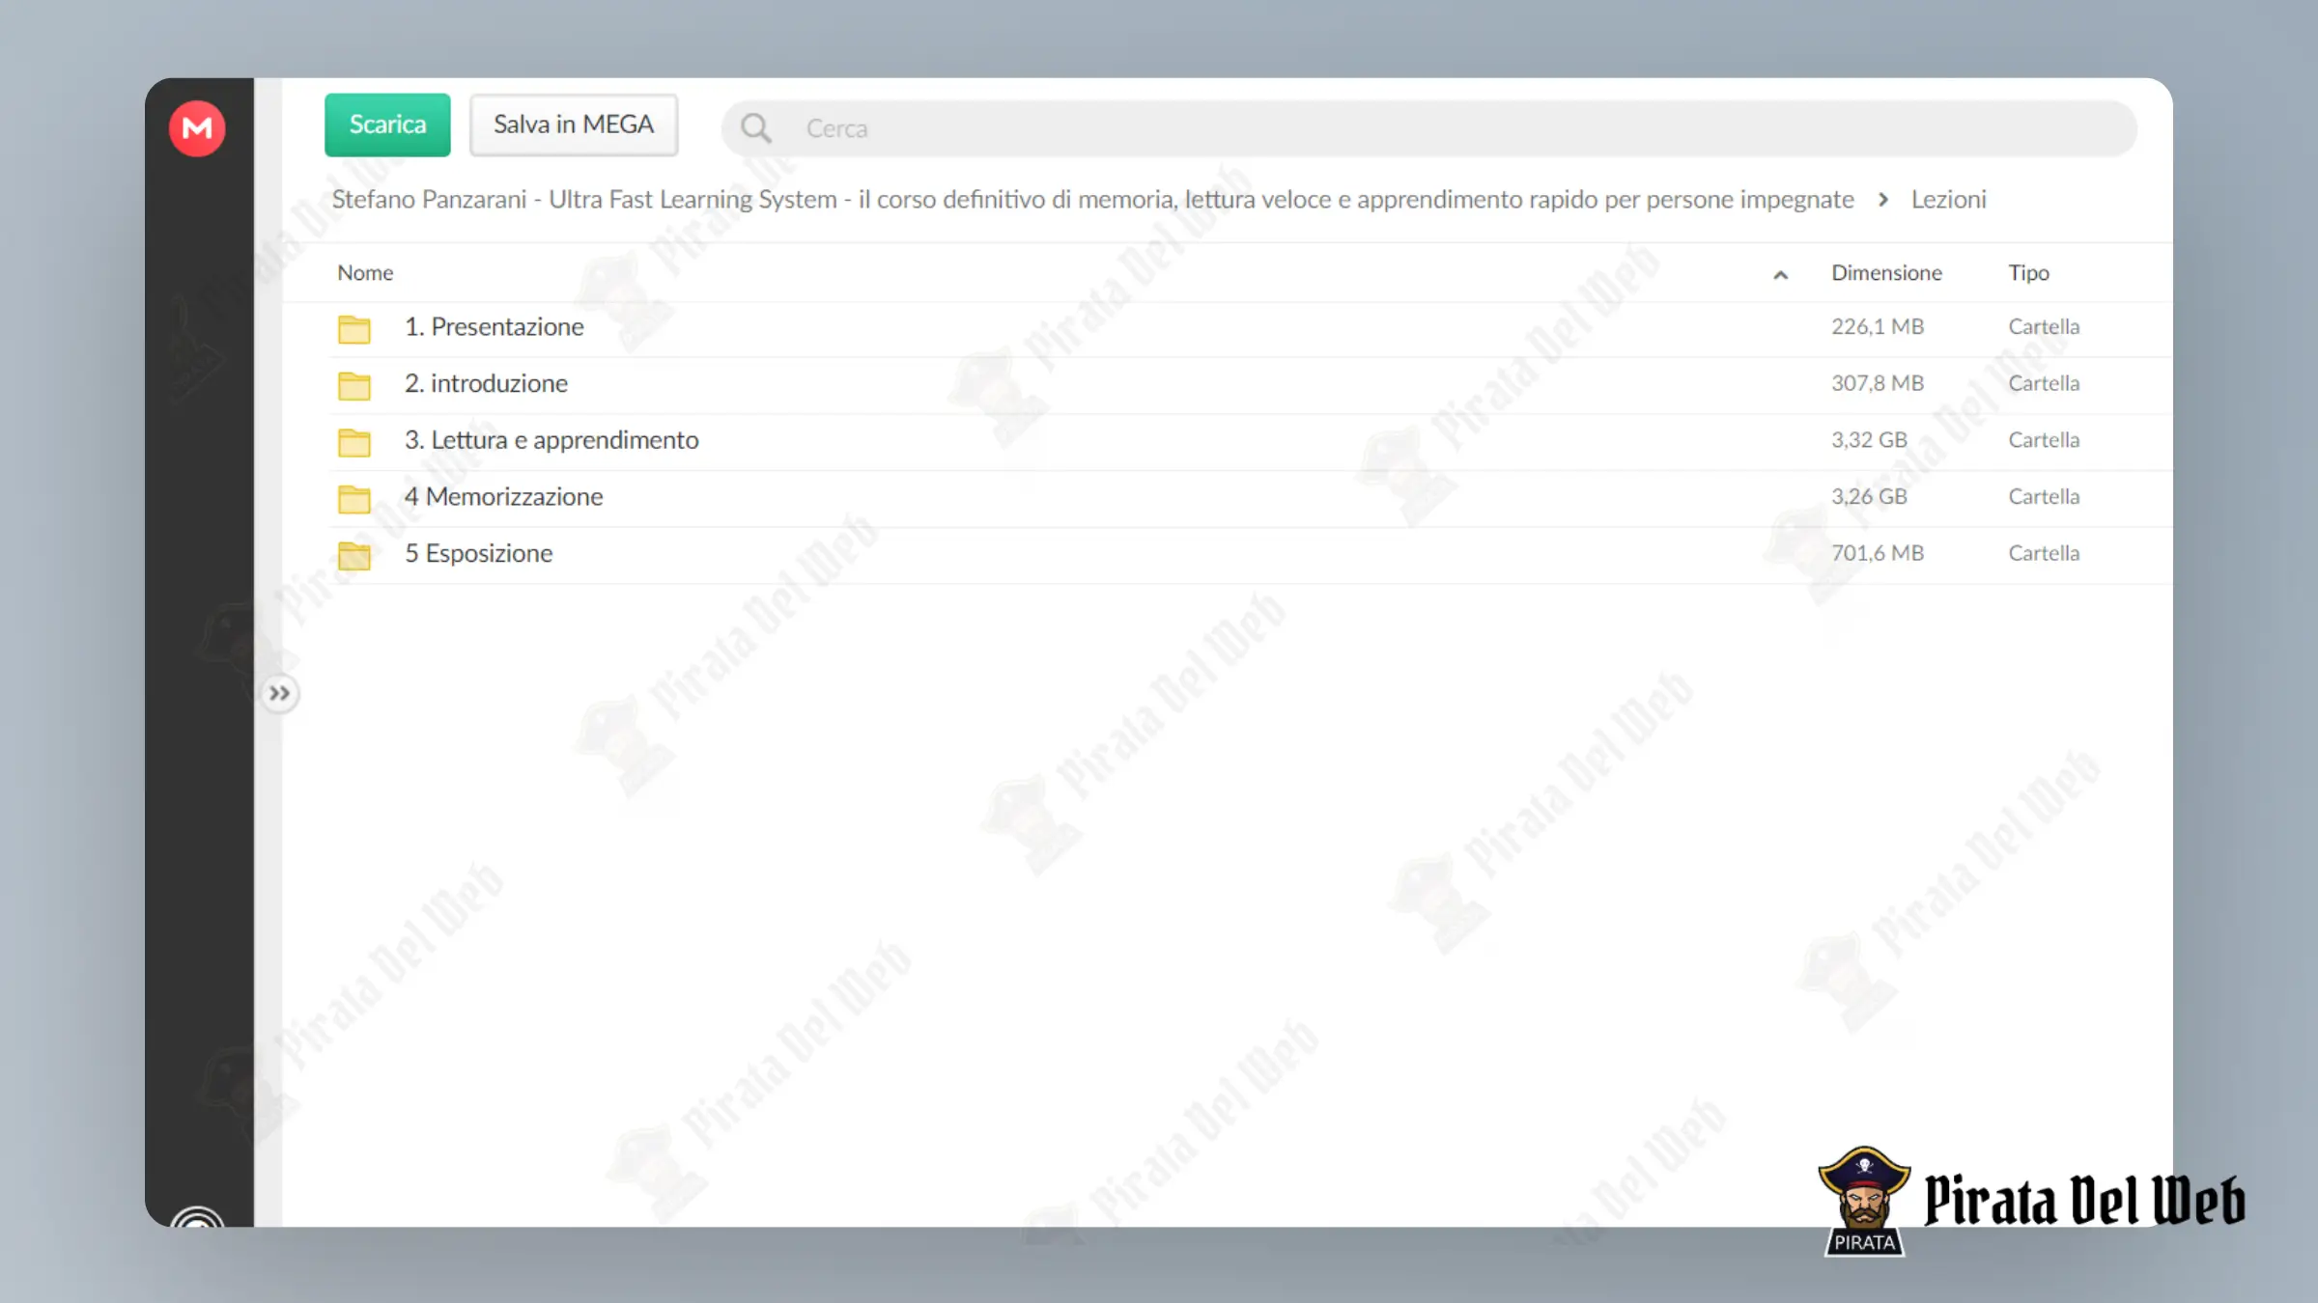Go to Stefano Panzarani course breadcrumb
The height and width of the screenshot is (1303, 2318).
coord(1092,199)
